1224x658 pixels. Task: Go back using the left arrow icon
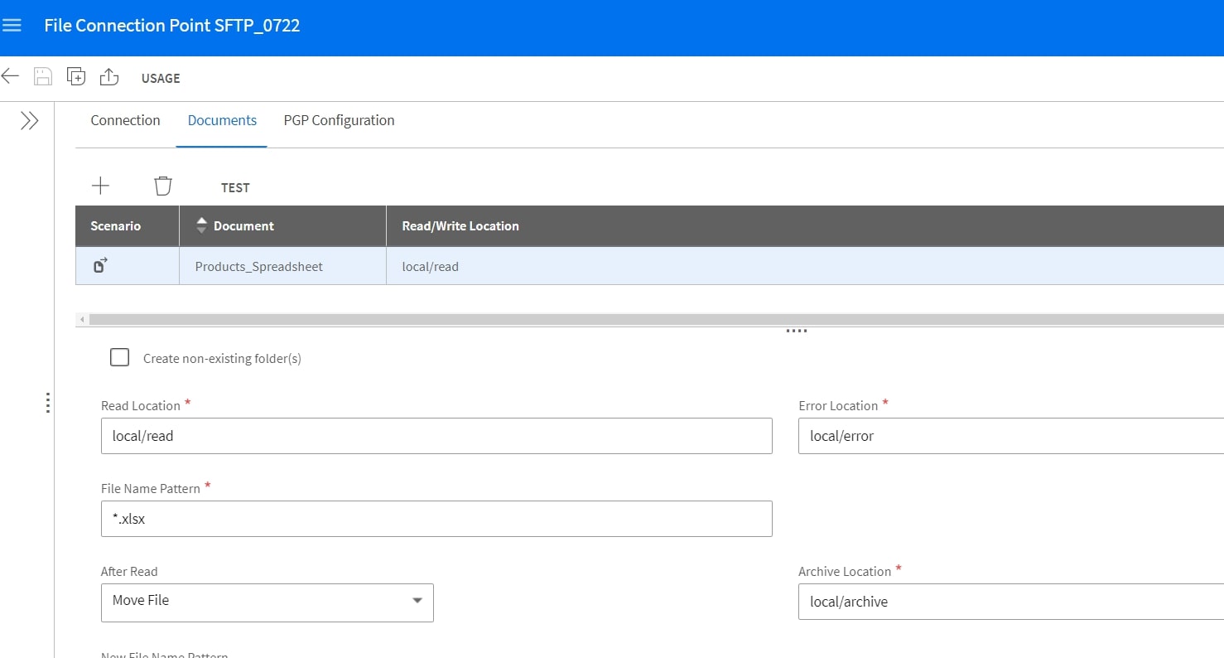(x=10, y=77)
